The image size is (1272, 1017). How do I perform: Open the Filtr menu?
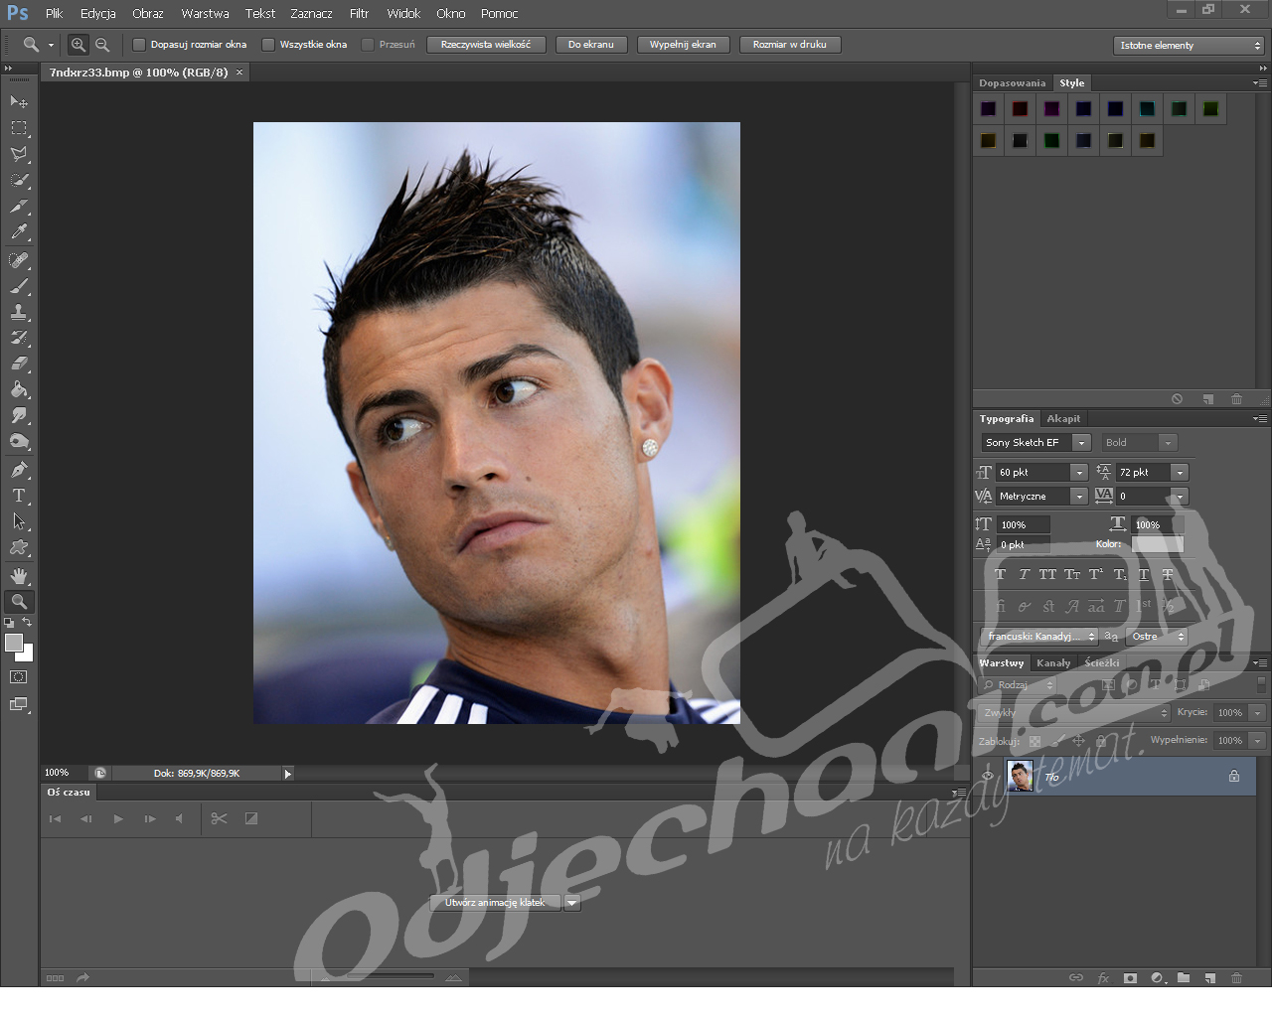(360, 14)
